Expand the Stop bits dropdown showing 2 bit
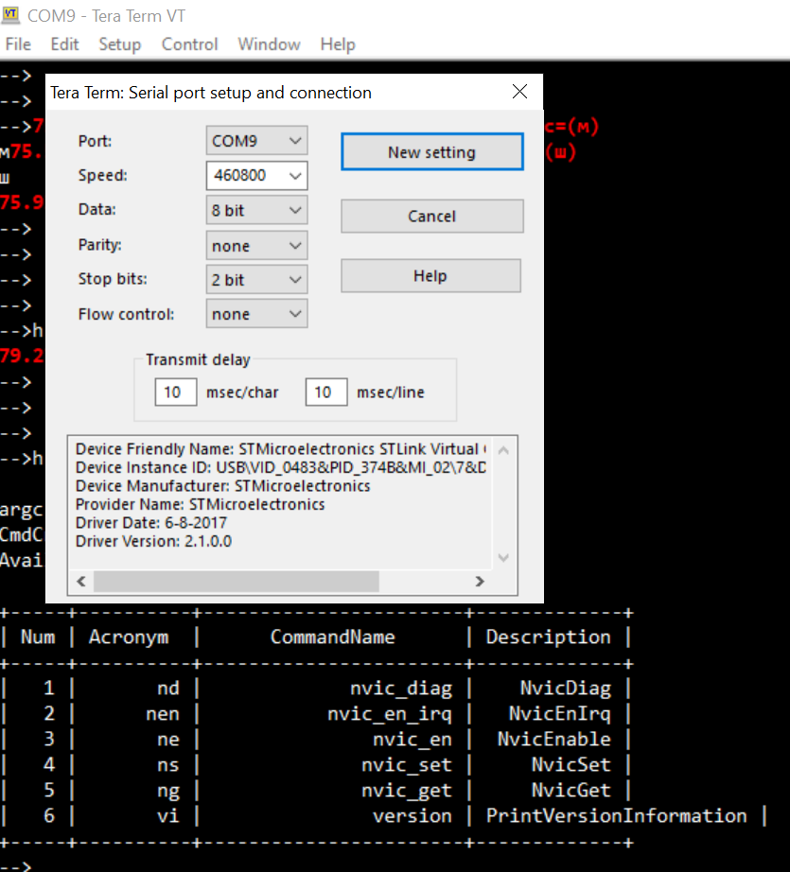Viewport: 790px width, 872px height. click(256, 280)
